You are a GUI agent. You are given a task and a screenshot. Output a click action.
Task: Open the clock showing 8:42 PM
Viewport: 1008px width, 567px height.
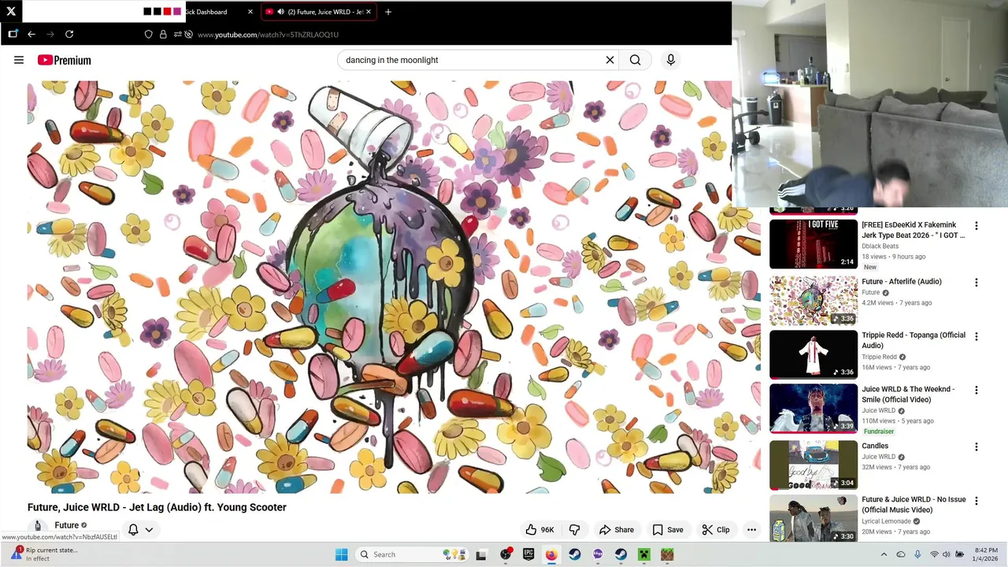[986, 554]
